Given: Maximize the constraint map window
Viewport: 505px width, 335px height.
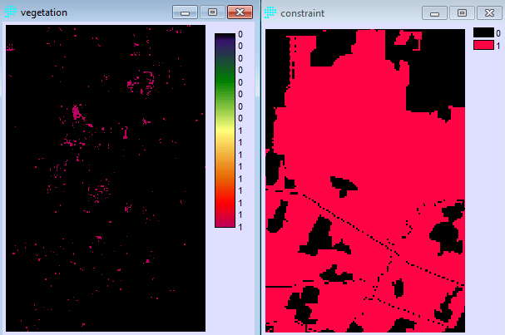Looking at the screenshot, I should tap(461, 13).
